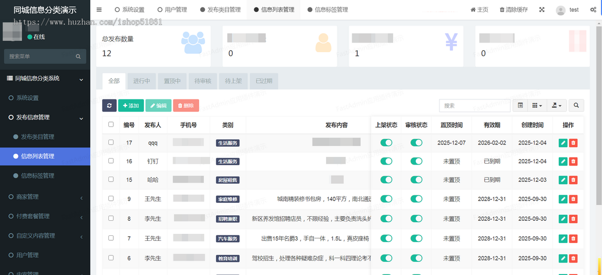602x275 pixels.
Task: Toggle 上架状态 switch for row 17
Action: coord(386,143)
